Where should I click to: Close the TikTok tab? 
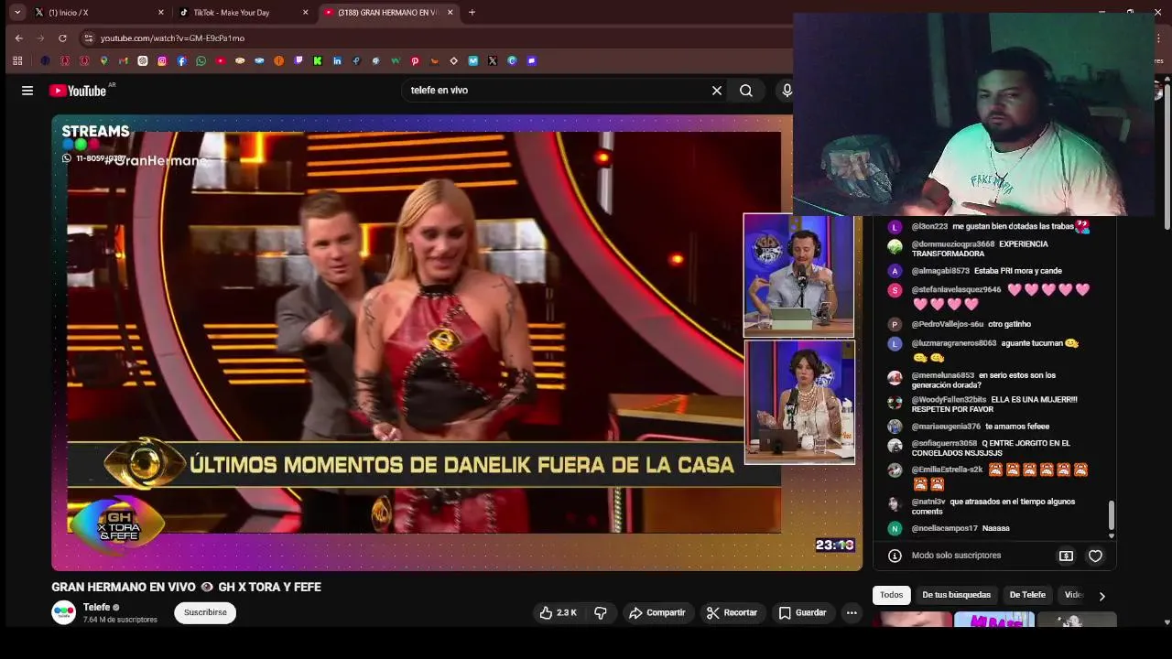[x=306, y=13]
